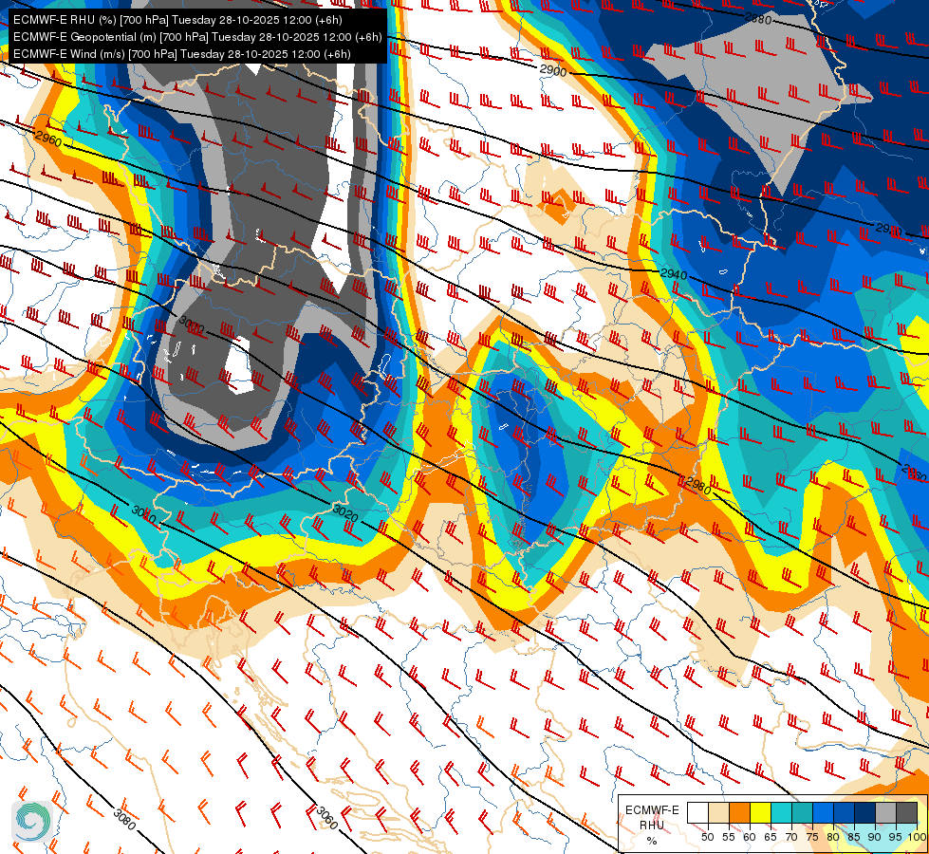Click the legend tick value 50
The width and height of the screenshot is (929, 854).
(708, 837)
